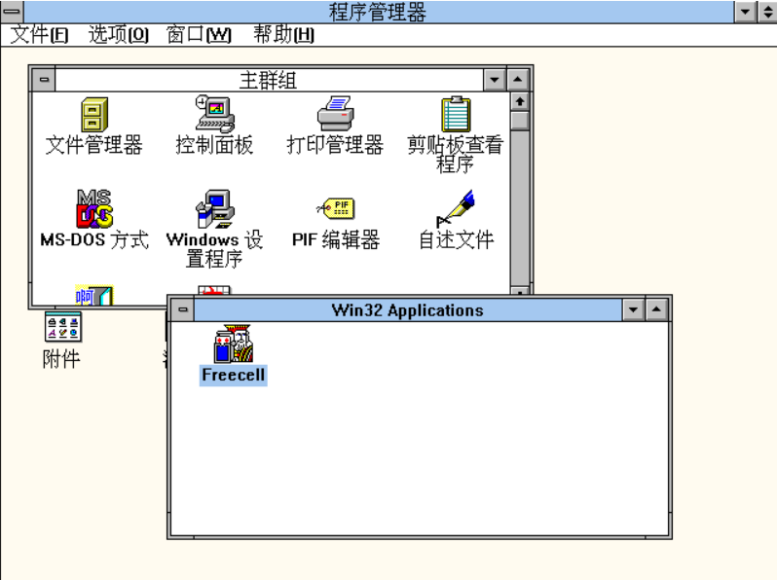Open the Windows 设置程序 setup icon
Image resolution: width=777 pixels, height=580 pixels.
pyautogui.click(x=214, y=208)
